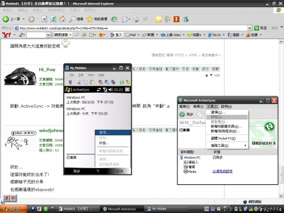Stop page loading with red X icon

[44, 19]
